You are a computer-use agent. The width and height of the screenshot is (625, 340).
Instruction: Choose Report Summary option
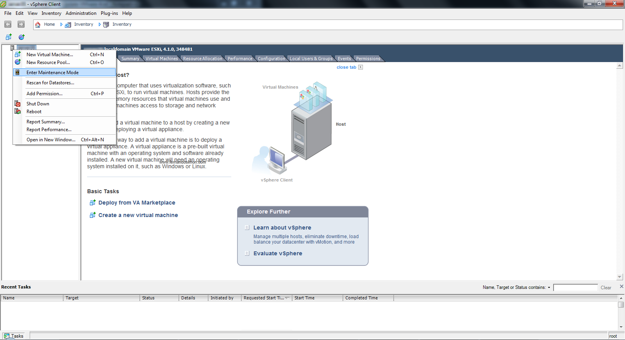(64, 122)
